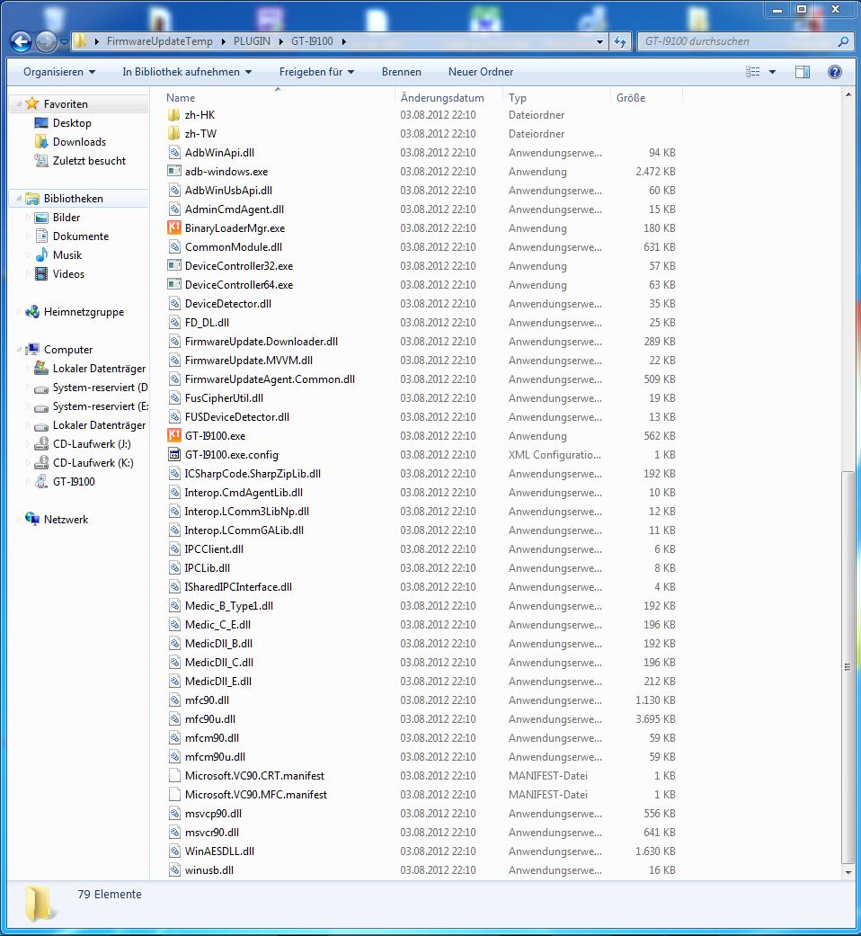Select FirmwareUpdateTemp in the breadcrumb
The image size is (861, 936).
point(159,41)
